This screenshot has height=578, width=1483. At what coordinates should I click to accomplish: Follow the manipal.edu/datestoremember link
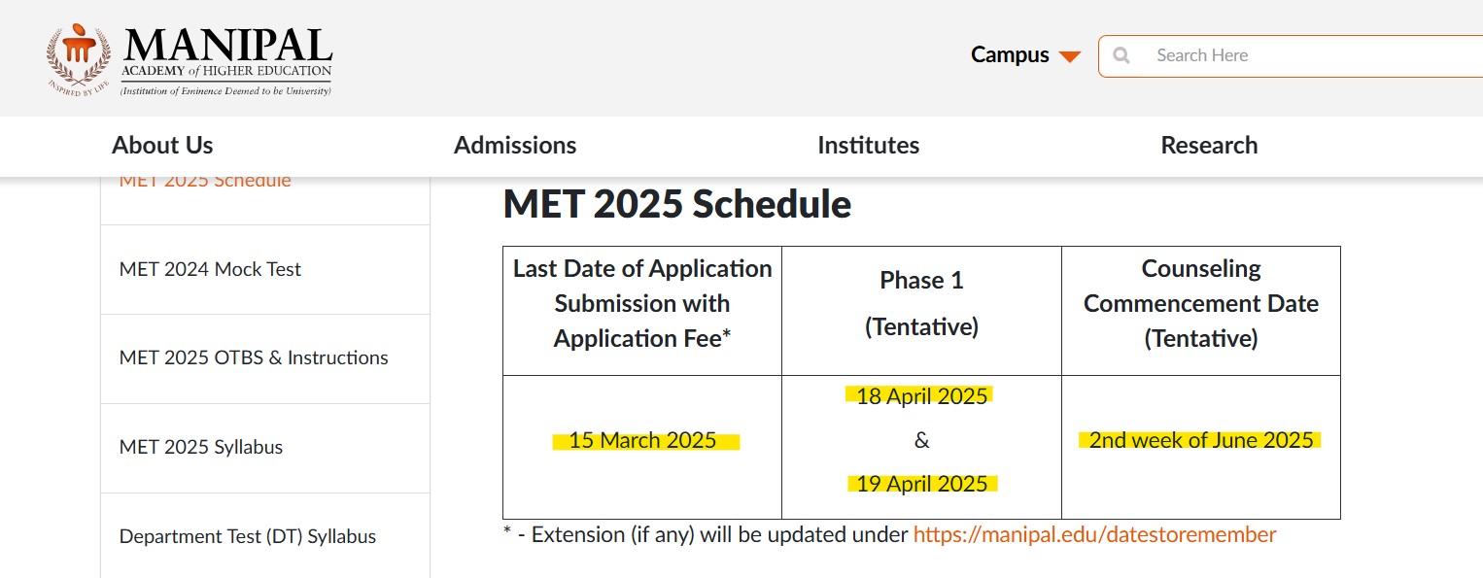(x=1094, y=534)
